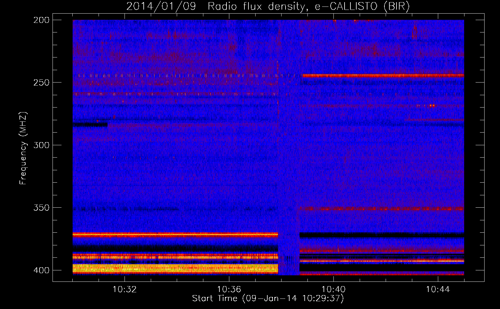Click the 10:36 time tick label

click(229, 290)
